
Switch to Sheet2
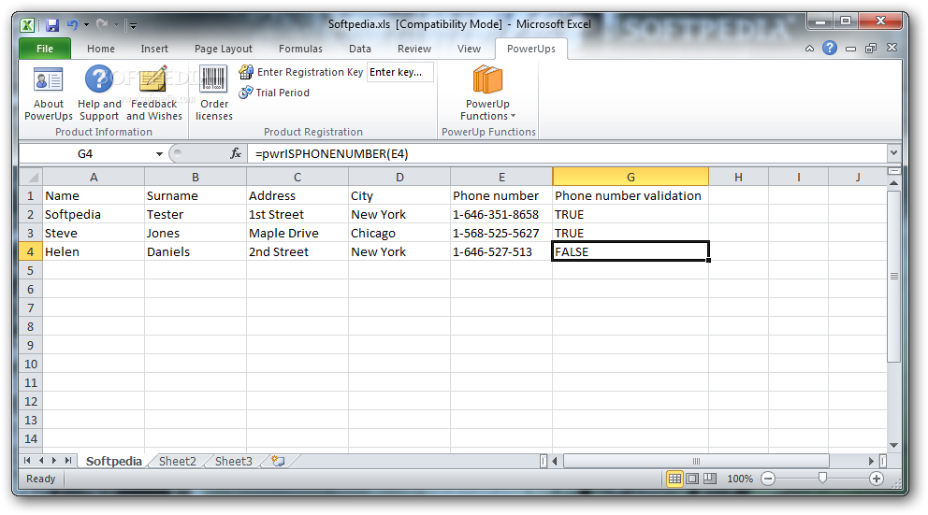click(177, 461)
